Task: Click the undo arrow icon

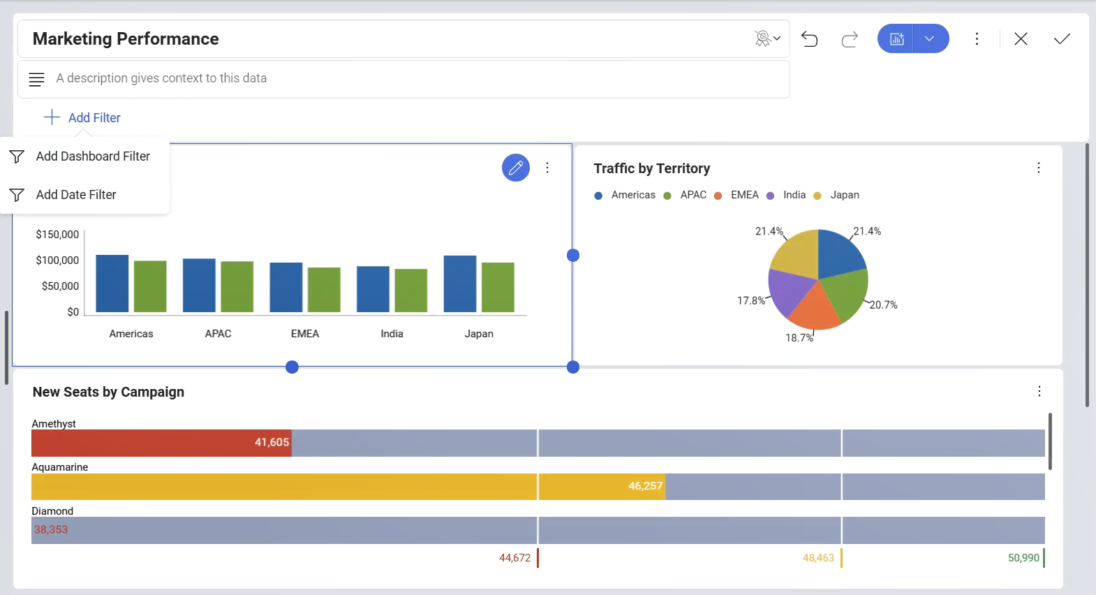Action: pos(810,39)
